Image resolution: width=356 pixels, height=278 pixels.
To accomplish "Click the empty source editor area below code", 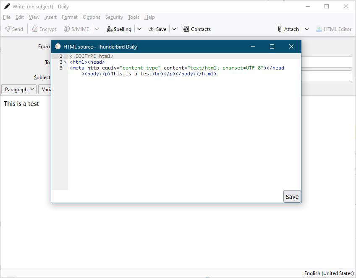I will (x=184, y=134).
